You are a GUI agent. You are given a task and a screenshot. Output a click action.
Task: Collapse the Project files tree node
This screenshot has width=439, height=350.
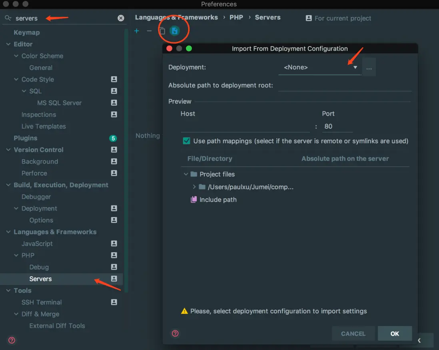pos(186,174)
